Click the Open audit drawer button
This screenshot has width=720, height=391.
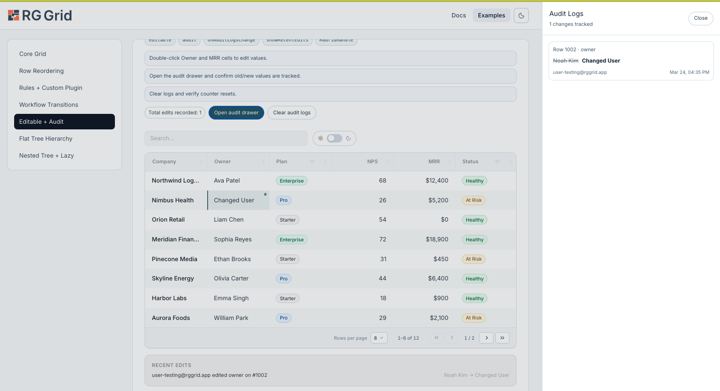(x=236, y=112)
